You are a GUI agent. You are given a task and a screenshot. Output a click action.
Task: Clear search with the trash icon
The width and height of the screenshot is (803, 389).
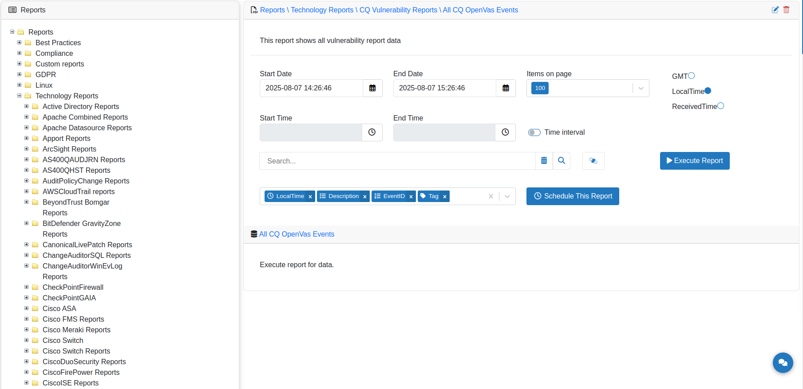[544, 161]
